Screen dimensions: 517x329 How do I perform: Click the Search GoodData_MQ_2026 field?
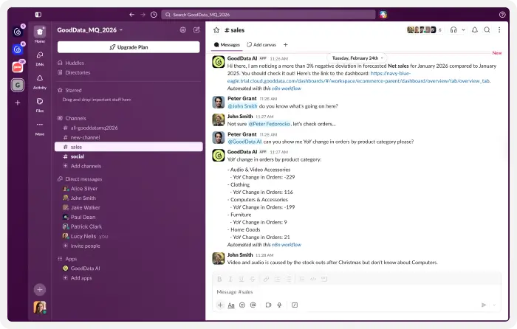tap(268, 15)
